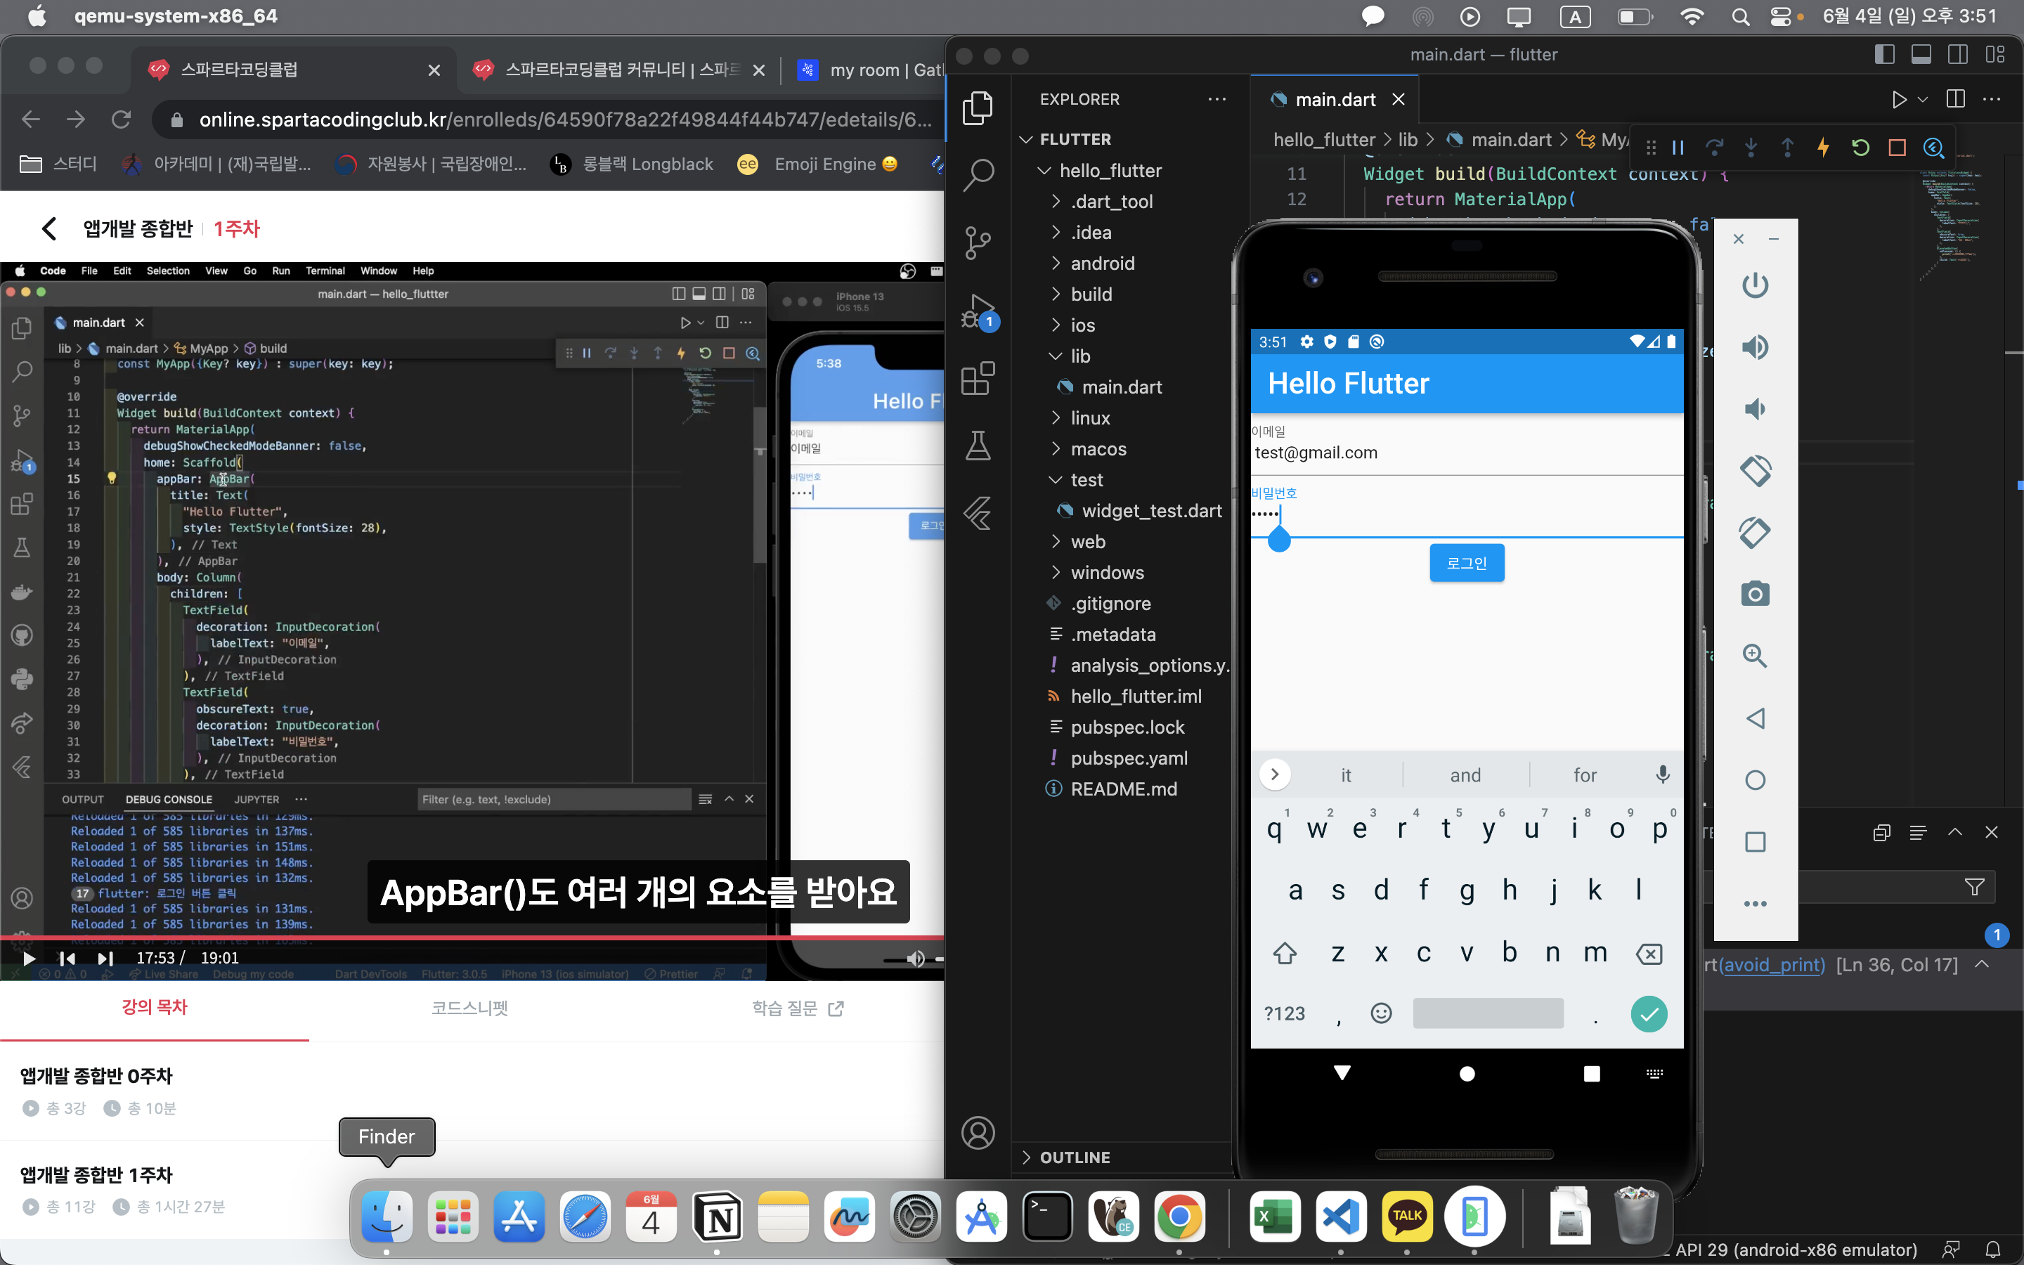
Task: Click the emulator power button
Action: (1755, 285)
